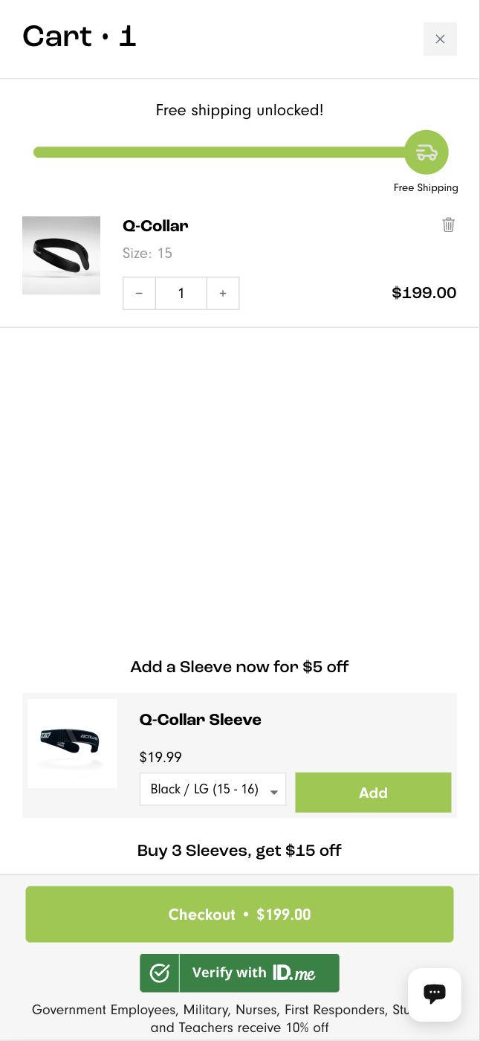Click the Q-Collar product title
480x1041 pixels.
tap(155, 225)
